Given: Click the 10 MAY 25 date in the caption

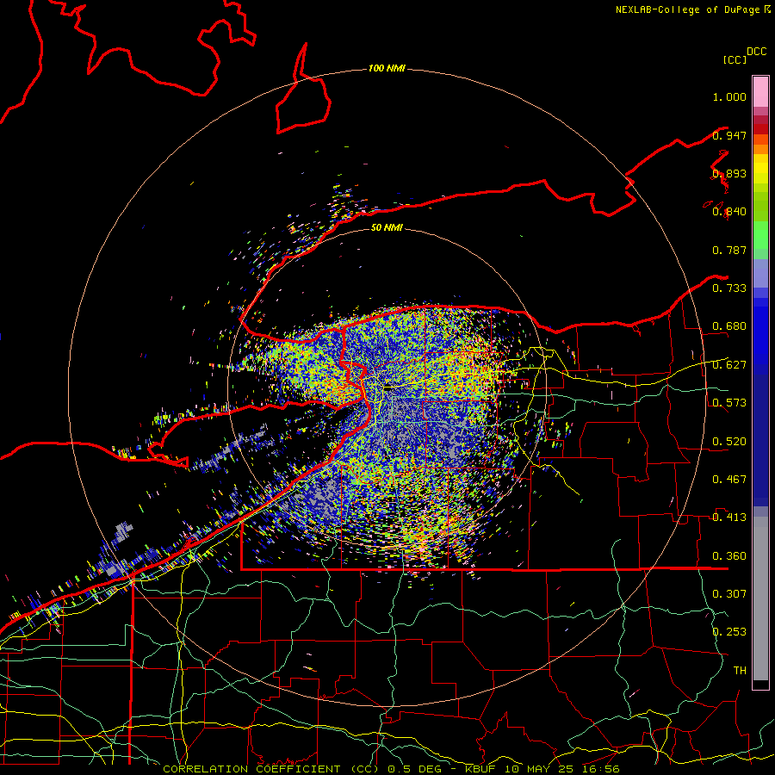Looking at the screenshot, I should pos(541,769).
